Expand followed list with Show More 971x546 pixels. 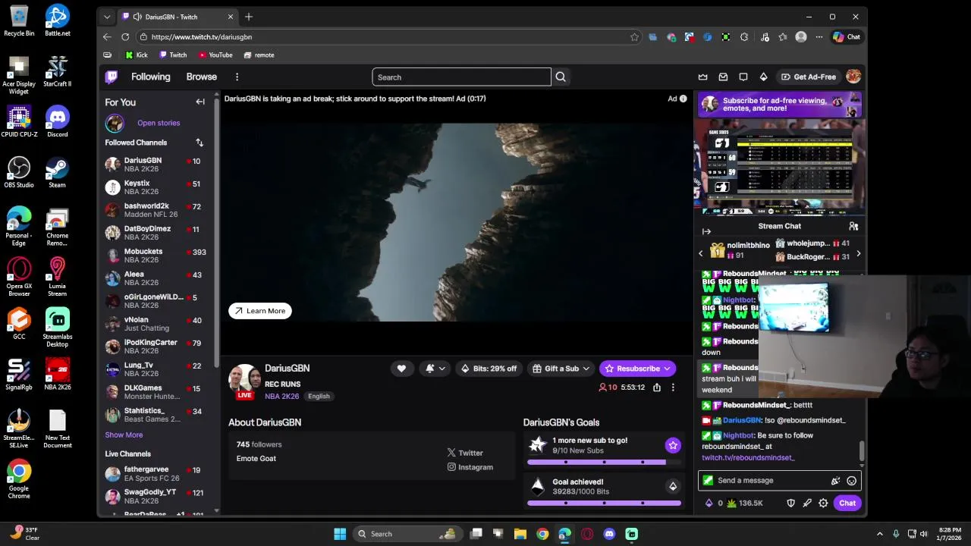click(124, 435)
